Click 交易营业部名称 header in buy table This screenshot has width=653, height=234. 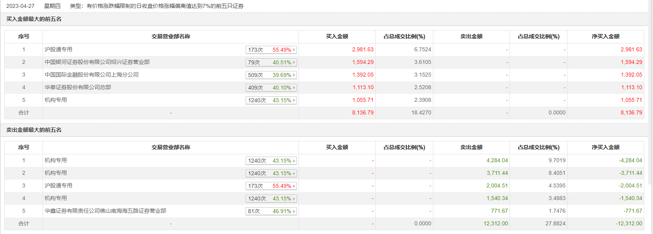click(x=171, y=36)
